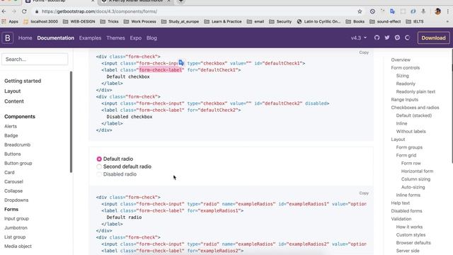Open the Button group component page
453x255 pixels.
coord(18,163)
